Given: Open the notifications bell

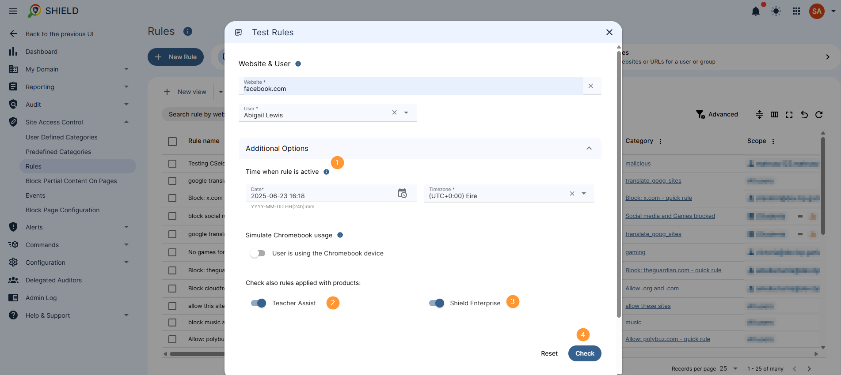Looking at the screenshot, I should click(756, 11).
